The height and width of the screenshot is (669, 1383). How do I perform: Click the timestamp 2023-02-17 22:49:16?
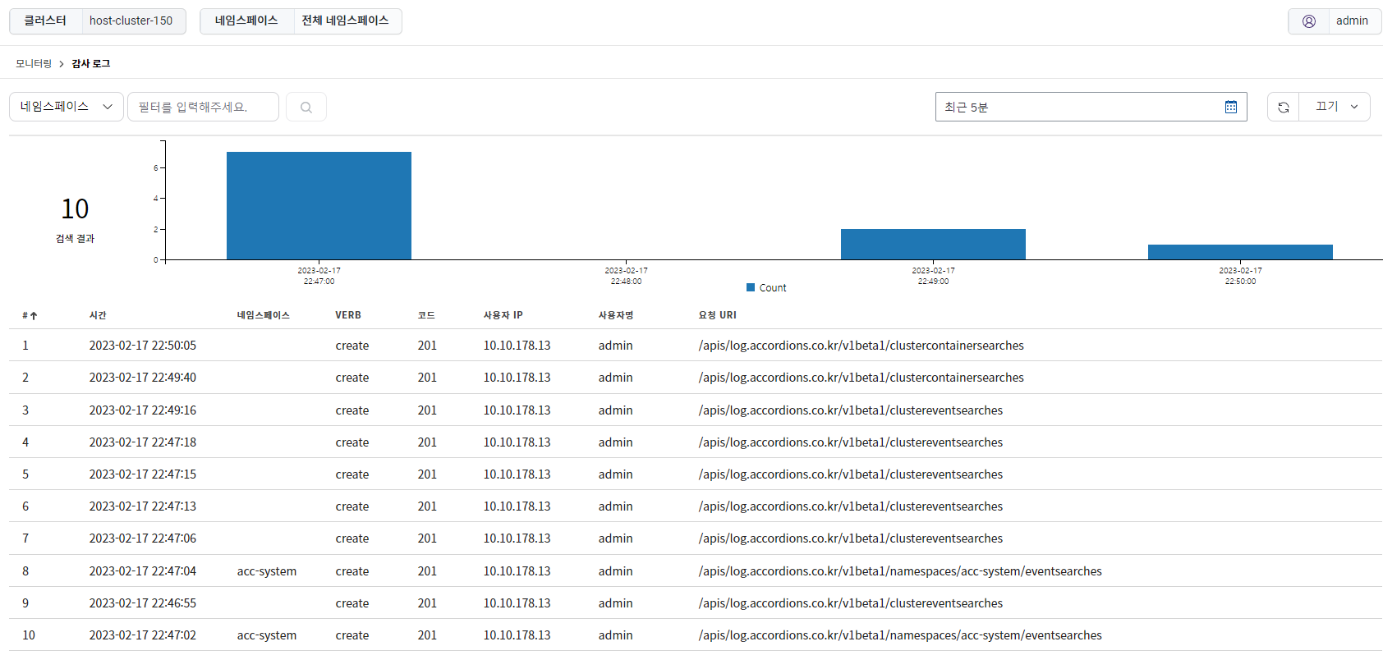(143, 410)
